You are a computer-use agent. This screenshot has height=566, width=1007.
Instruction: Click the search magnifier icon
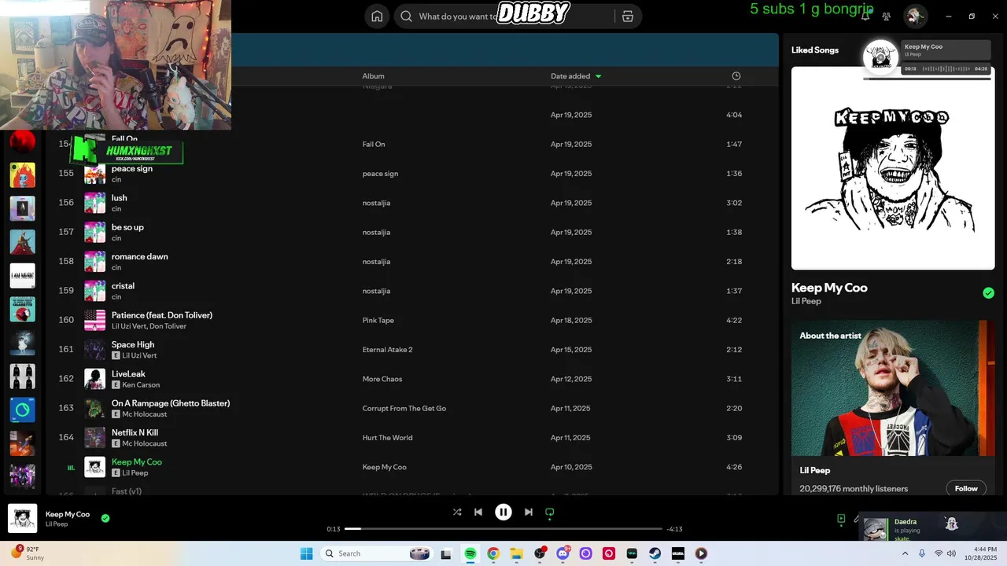click(406, 17)
